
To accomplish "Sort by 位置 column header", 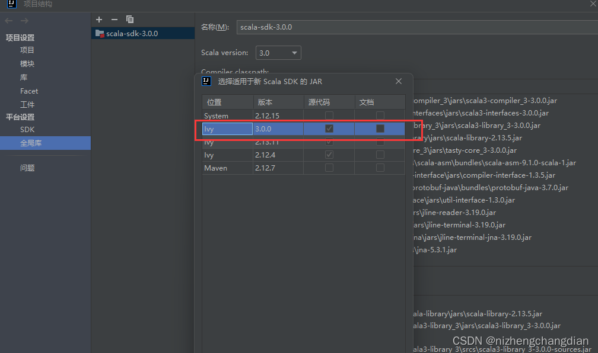I will point(228,102).
